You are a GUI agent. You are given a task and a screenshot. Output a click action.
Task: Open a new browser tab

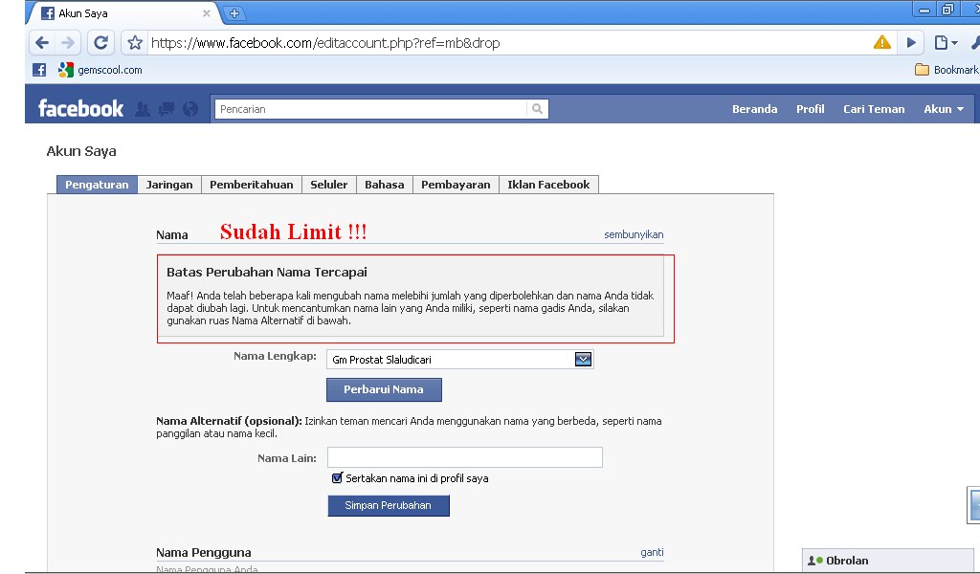click(x=234, y=13)
